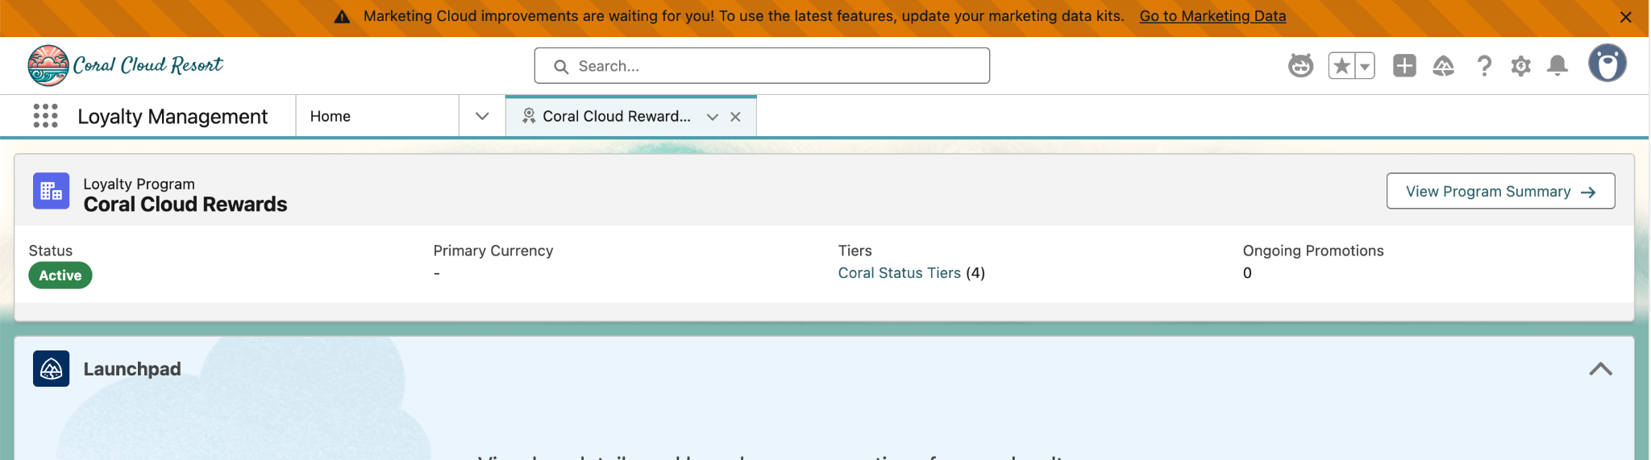The height and width of the screenshot is (460, 1651).
Task: Open the navigation menu dropdown chevron
Action: click(482, 116)
